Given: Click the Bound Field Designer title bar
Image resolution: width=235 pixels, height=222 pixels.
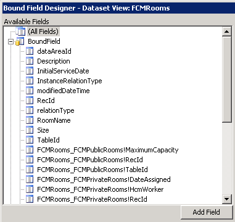Looking at the screenshot, I should coord(118,8).
